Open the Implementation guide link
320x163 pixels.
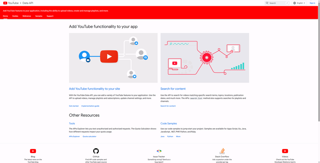tap(90, 106)
